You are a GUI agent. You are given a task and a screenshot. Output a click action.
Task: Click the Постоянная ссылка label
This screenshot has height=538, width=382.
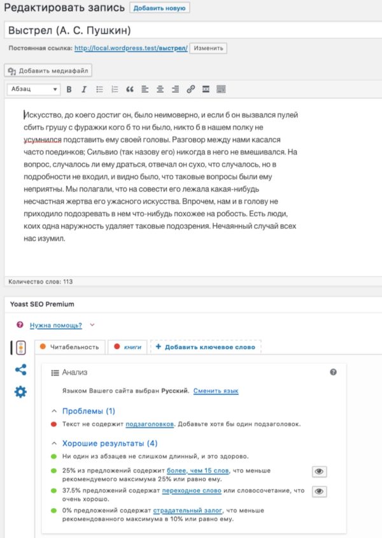pyautogui.click(x=40, y=48)
